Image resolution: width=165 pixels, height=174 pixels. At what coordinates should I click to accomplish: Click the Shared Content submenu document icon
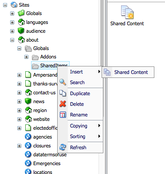click(x=107, y=72)
